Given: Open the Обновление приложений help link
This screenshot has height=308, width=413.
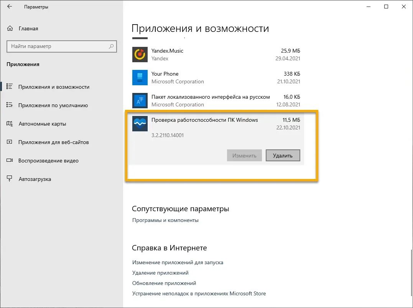Looking at the screenshot, I should [164, 283].
